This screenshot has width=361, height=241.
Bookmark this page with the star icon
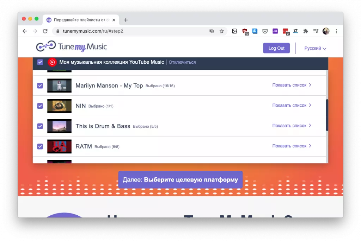pyautogui.click(x=222, y=31)
